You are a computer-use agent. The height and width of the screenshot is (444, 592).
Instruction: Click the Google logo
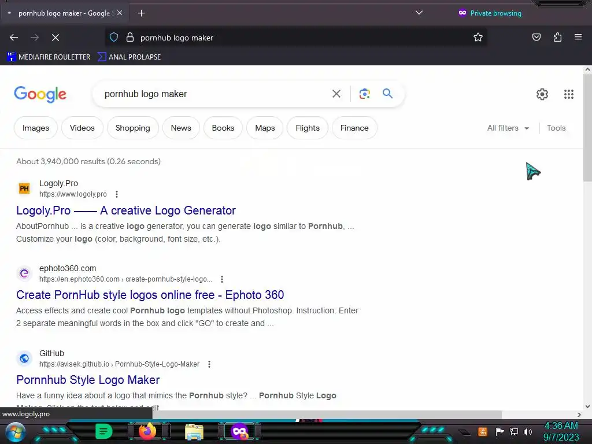[40, 94]
